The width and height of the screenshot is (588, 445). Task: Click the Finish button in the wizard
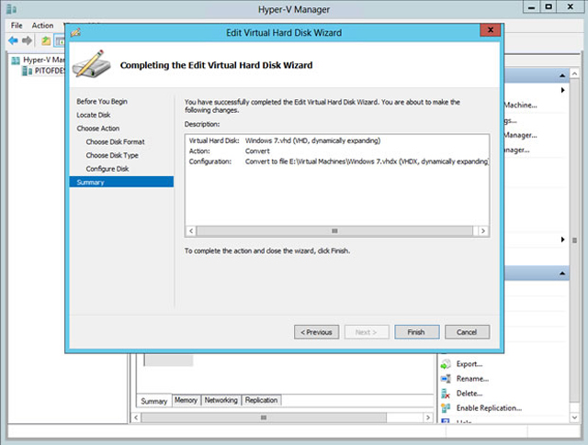[416, 332]
